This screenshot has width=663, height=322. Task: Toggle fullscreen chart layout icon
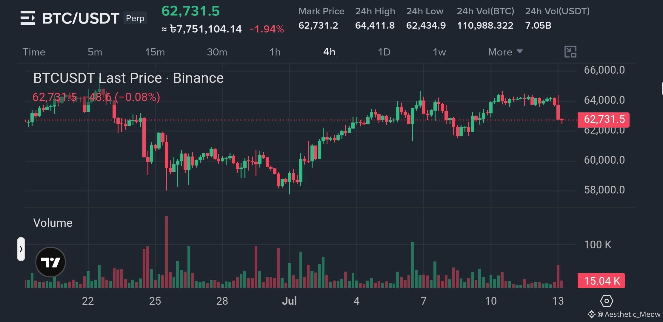[x=570, y=52]
